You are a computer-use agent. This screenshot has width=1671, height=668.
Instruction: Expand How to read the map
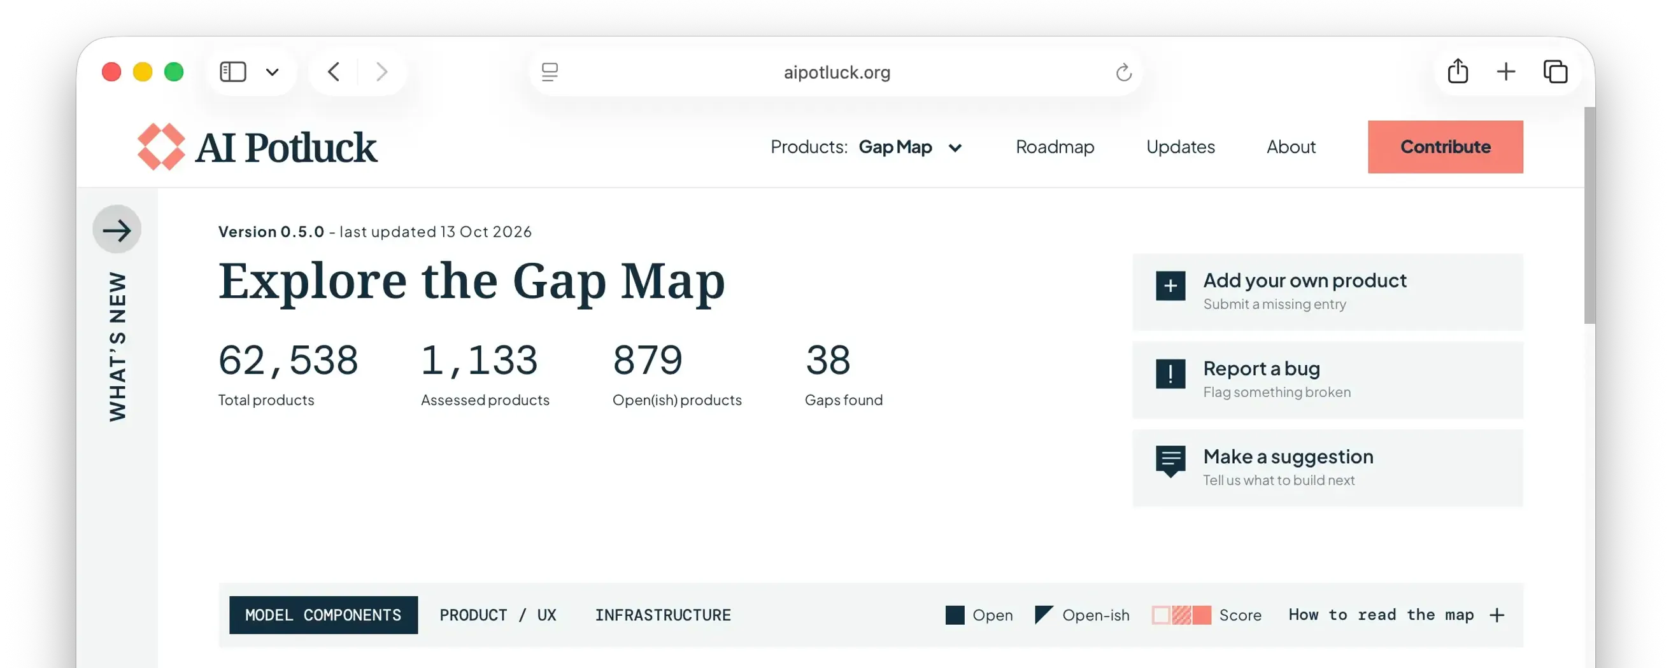pos(1396,615)
